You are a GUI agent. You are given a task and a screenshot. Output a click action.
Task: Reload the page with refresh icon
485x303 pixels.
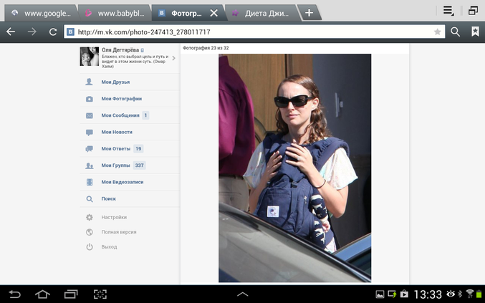[53, 32]
